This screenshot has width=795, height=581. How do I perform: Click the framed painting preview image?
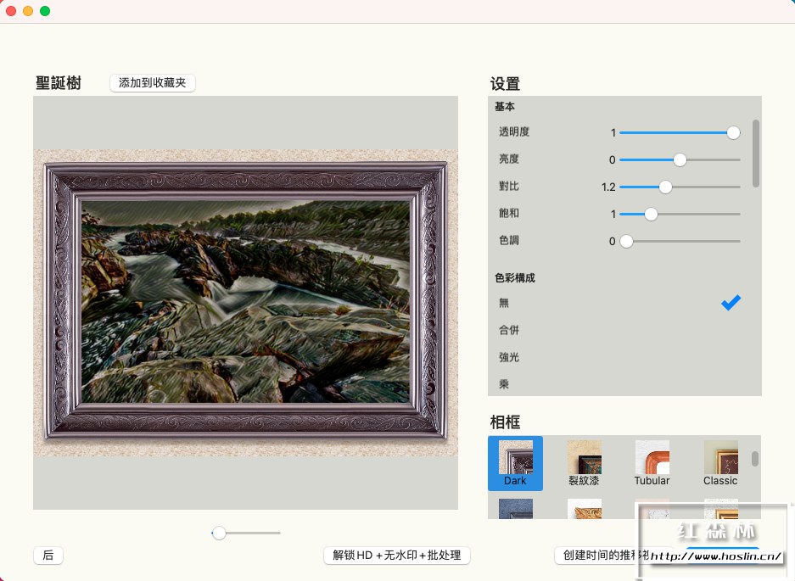[245, 303]
